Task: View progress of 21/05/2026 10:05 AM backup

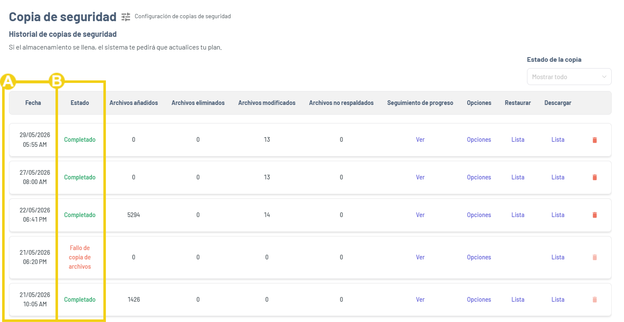Action: tap(420, 300)
